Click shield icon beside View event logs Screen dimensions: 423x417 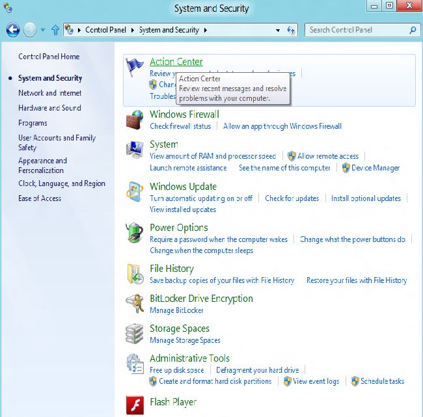287,381
